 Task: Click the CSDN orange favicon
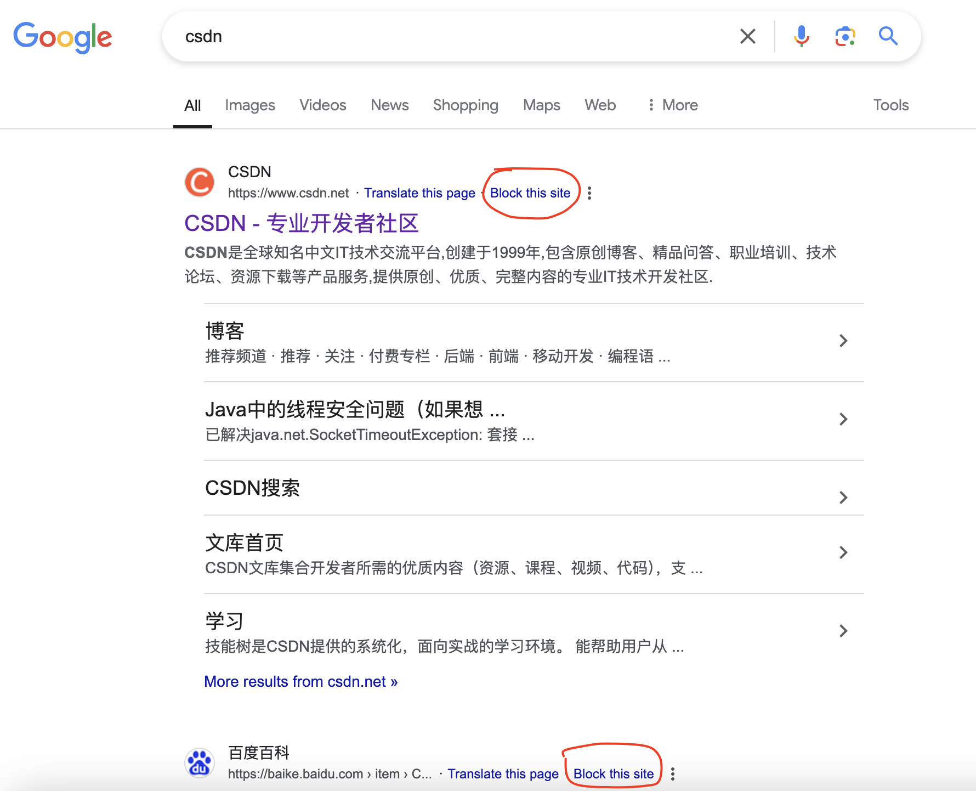(200, 182)
